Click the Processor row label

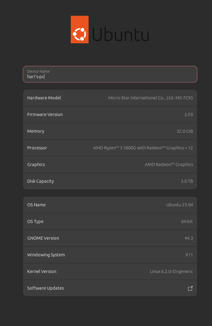click(37, 148)
